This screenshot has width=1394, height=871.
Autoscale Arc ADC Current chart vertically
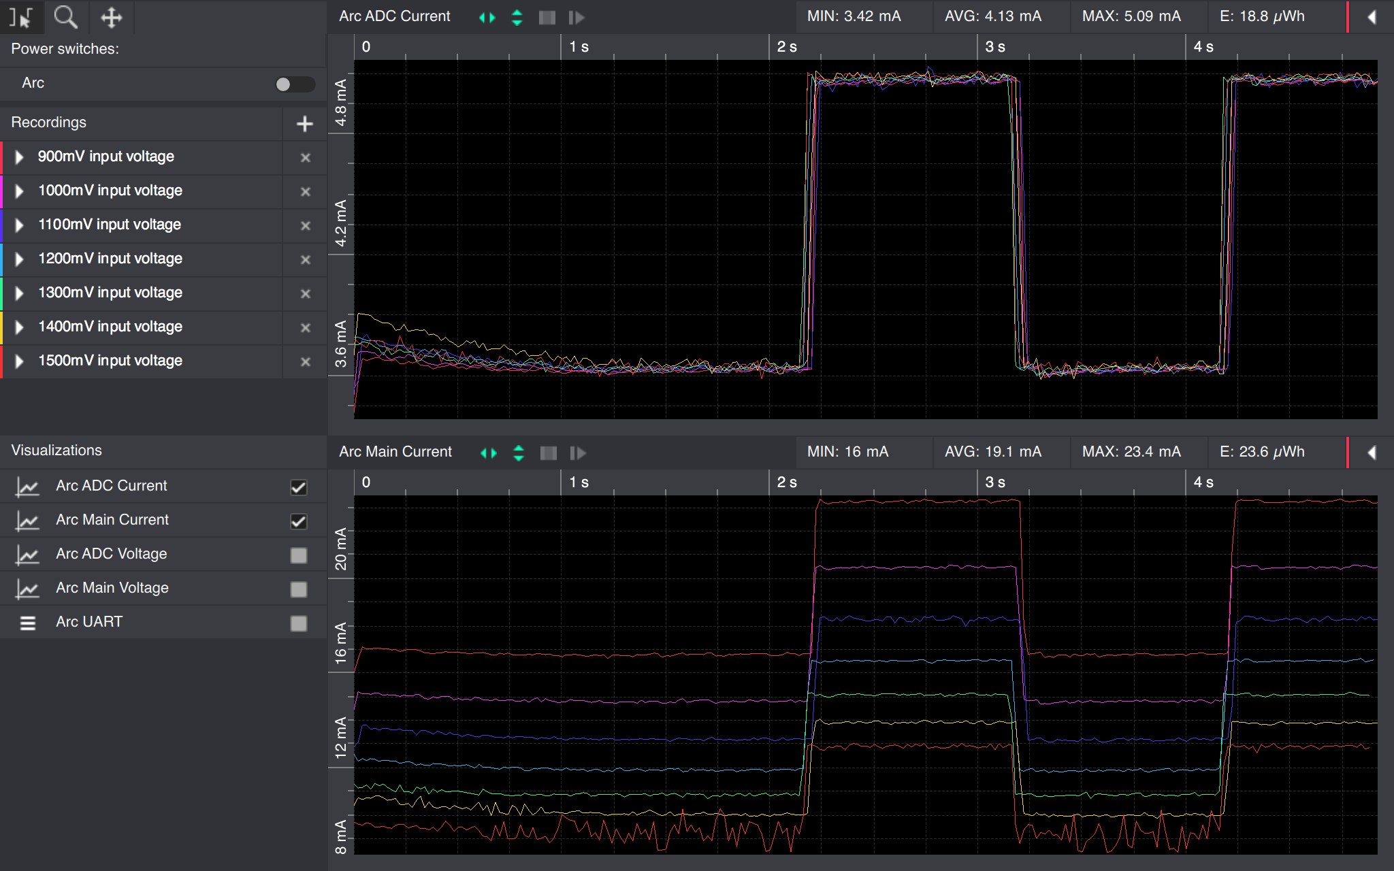[517, 17]
